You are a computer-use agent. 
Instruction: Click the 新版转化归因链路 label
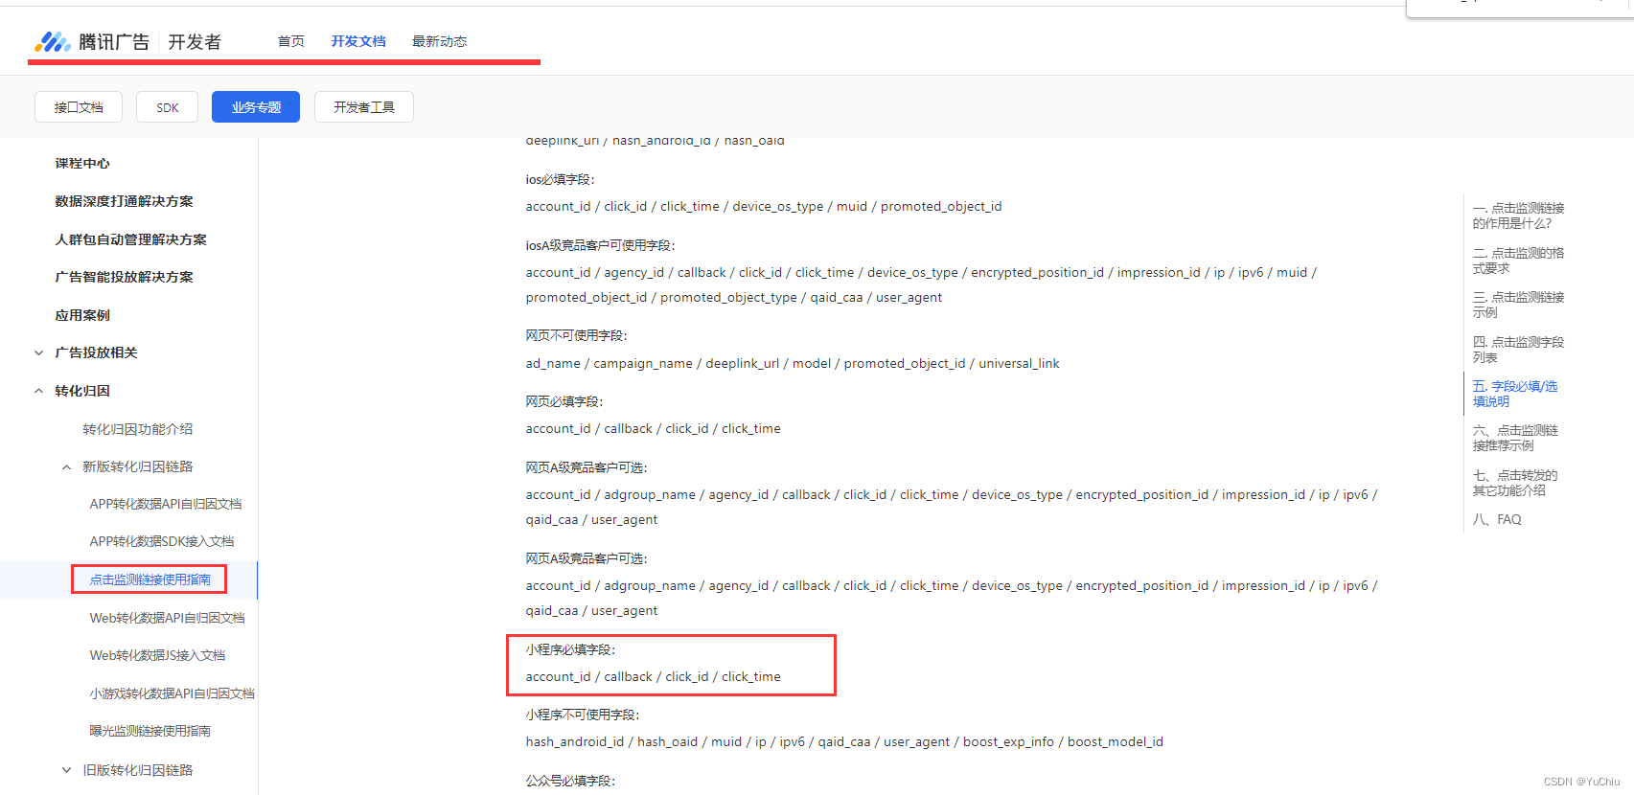pos(137,466)
